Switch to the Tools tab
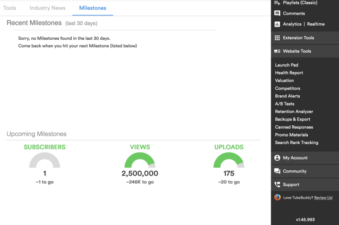 point(10,8)
